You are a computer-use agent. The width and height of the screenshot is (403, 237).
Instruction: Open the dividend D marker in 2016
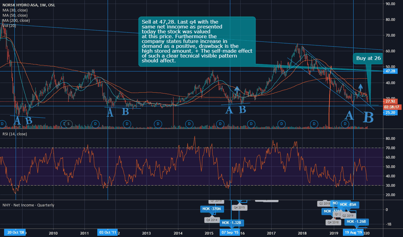[251, 124]
